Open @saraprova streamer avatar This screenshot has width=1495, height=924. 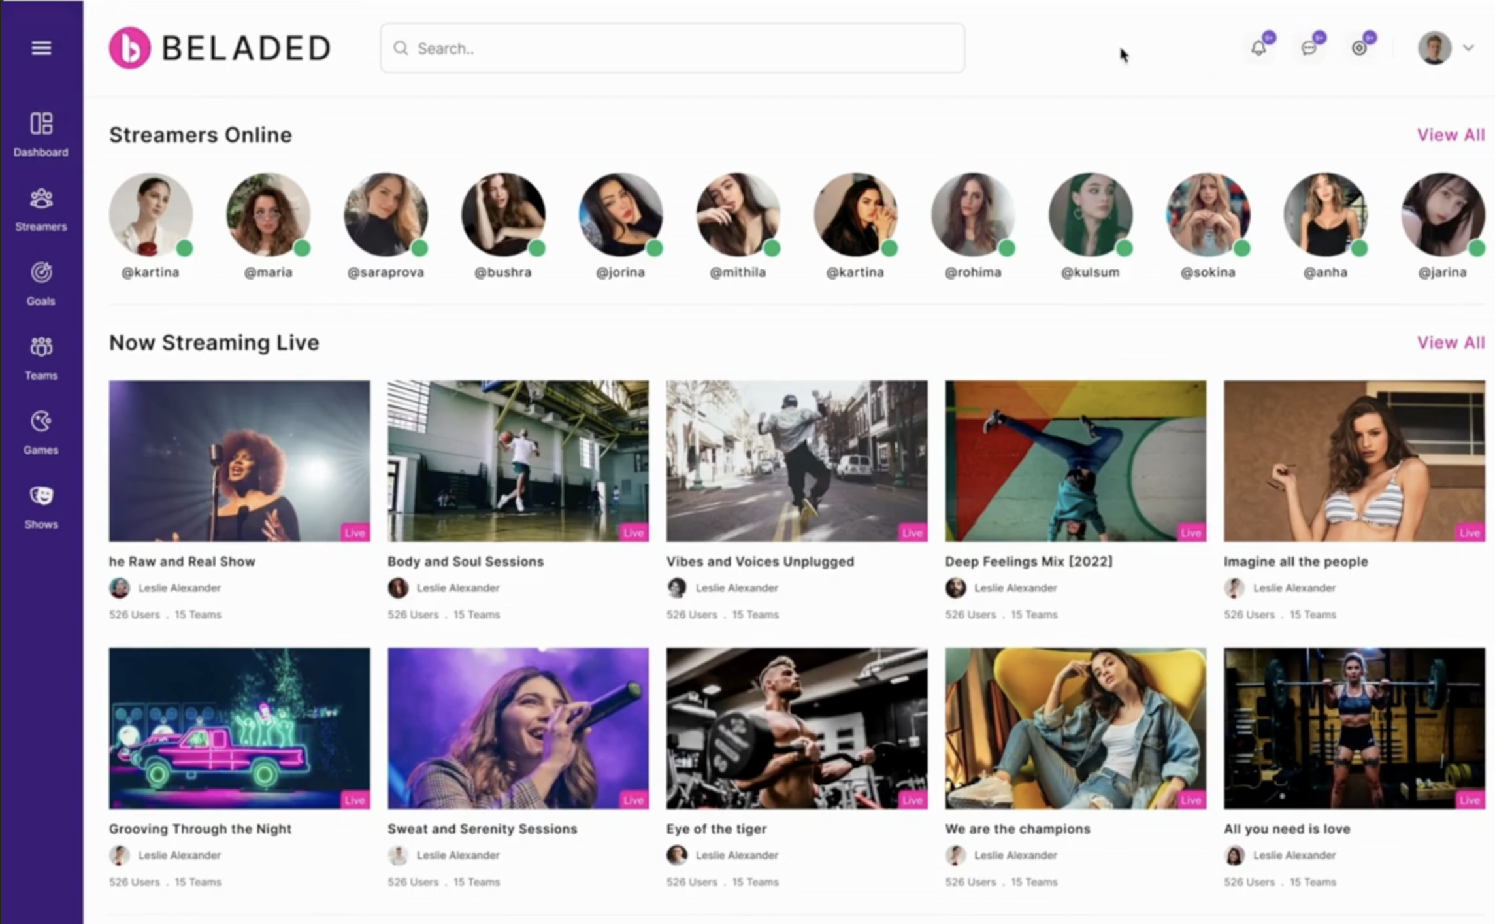click(386, 214)
